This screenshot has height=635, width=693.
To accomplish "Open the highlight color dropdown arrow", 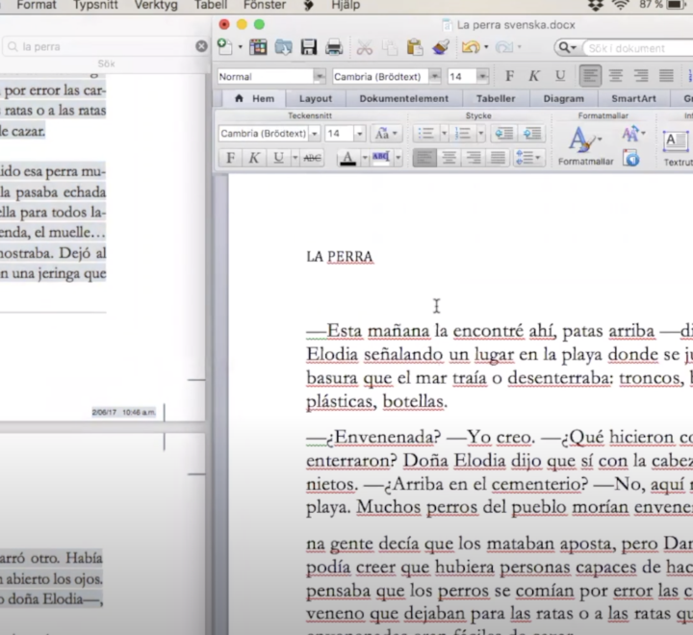I will 398,158.
